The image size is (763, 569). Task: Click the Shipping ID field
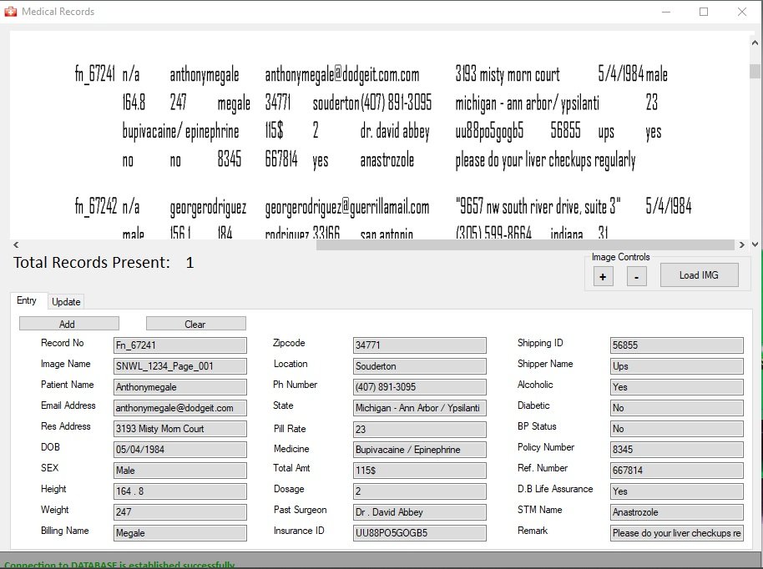(x=676, y=345)
